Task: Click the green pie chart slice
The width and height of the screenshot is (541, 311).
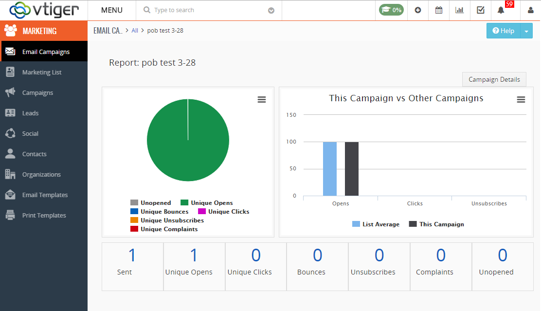Action: pos(188,140)
